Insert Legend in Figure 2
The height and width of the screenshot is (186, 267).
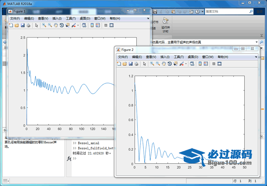click(x=206, y=64)
